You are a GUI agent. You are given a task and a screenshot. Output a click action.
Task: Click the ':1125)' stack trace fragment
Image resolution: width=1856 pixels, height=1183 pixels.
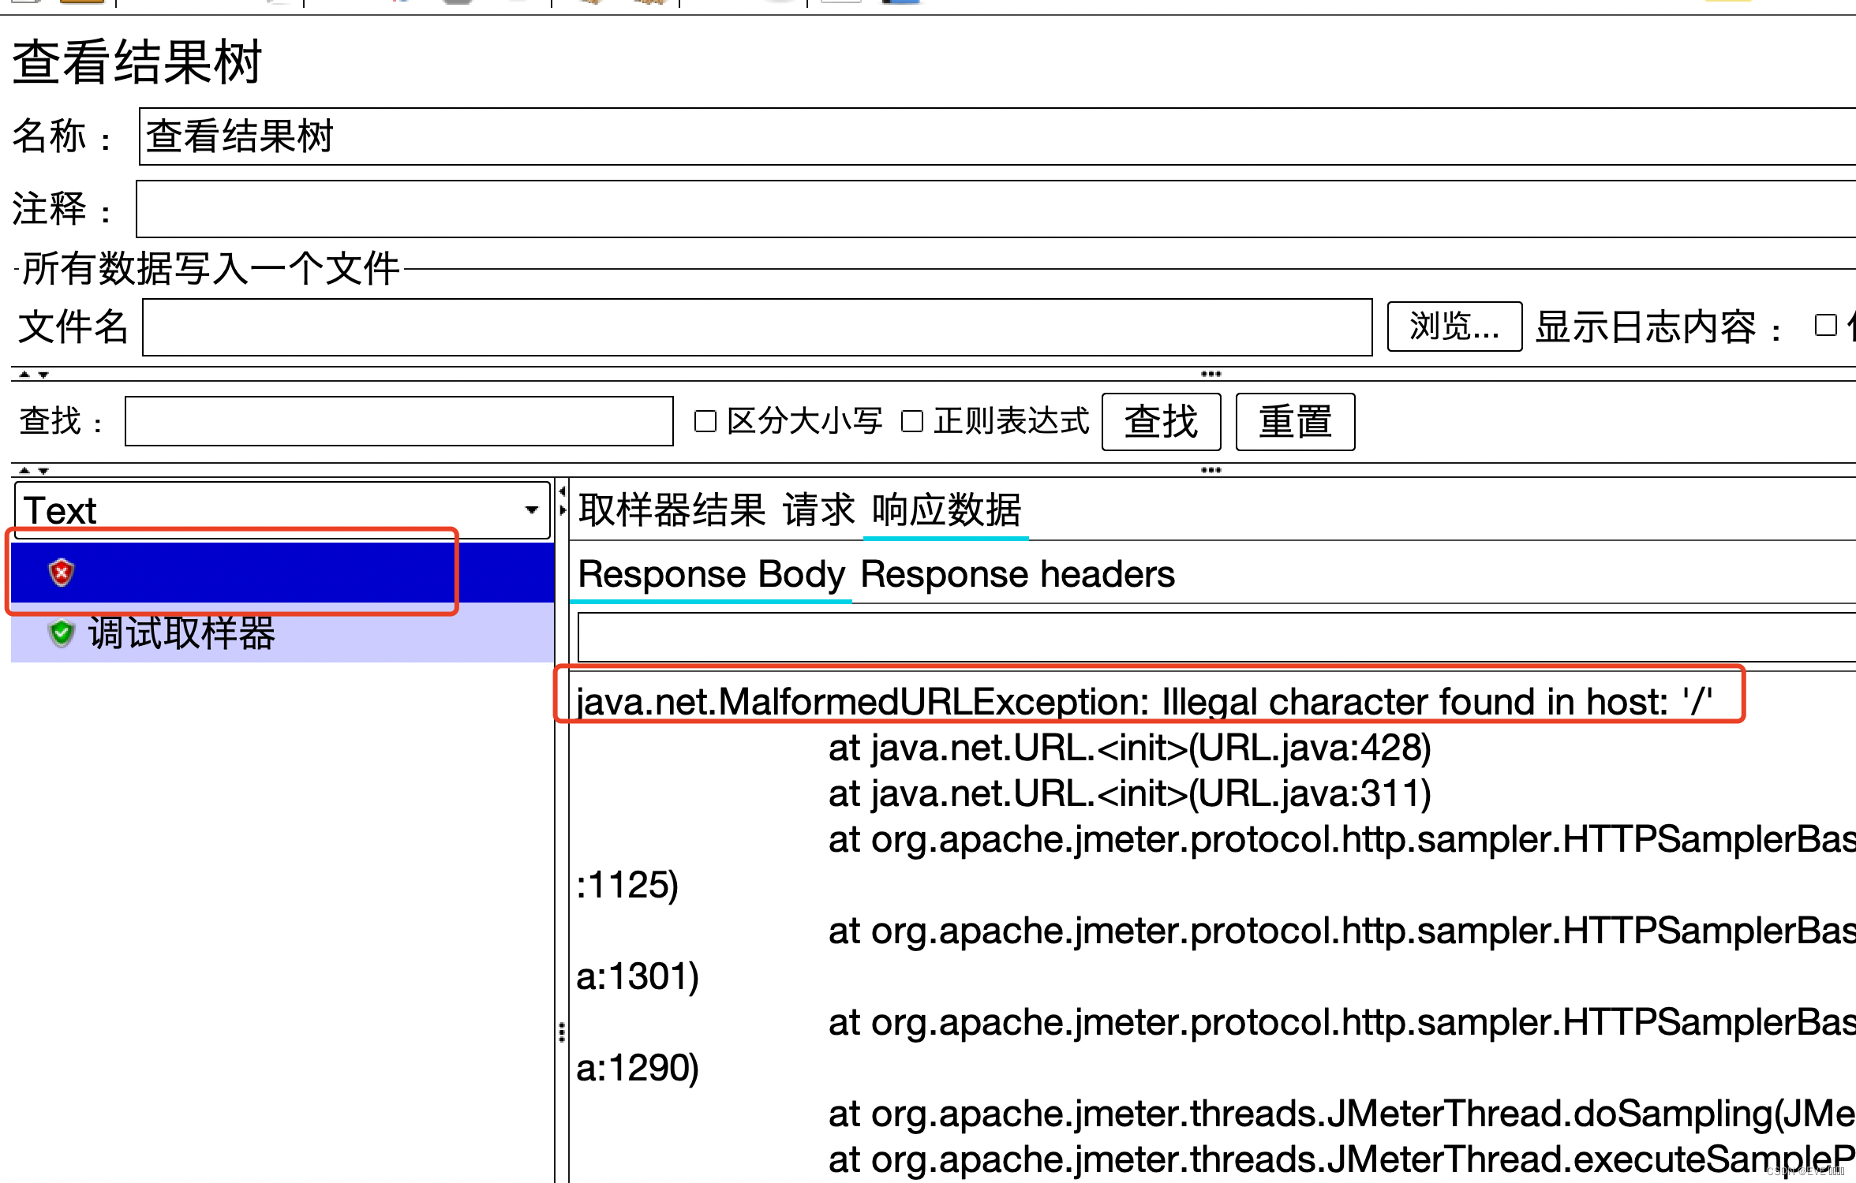pos(627,885)
